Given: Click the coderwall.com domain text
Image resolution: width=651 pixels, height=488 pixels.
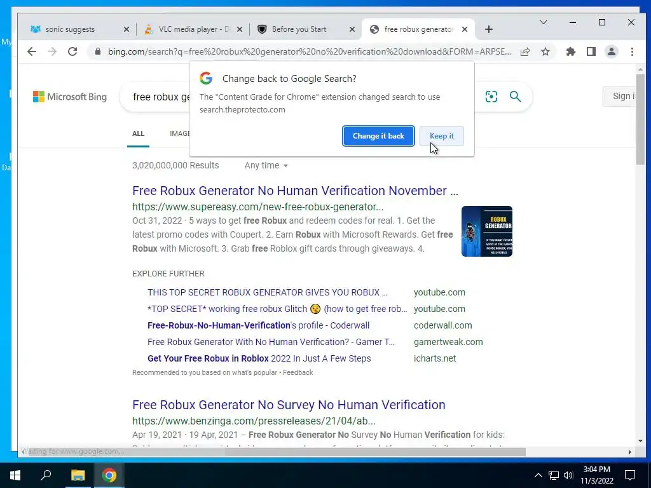Looking at the screenshot, I should click(x=442, y=325).
